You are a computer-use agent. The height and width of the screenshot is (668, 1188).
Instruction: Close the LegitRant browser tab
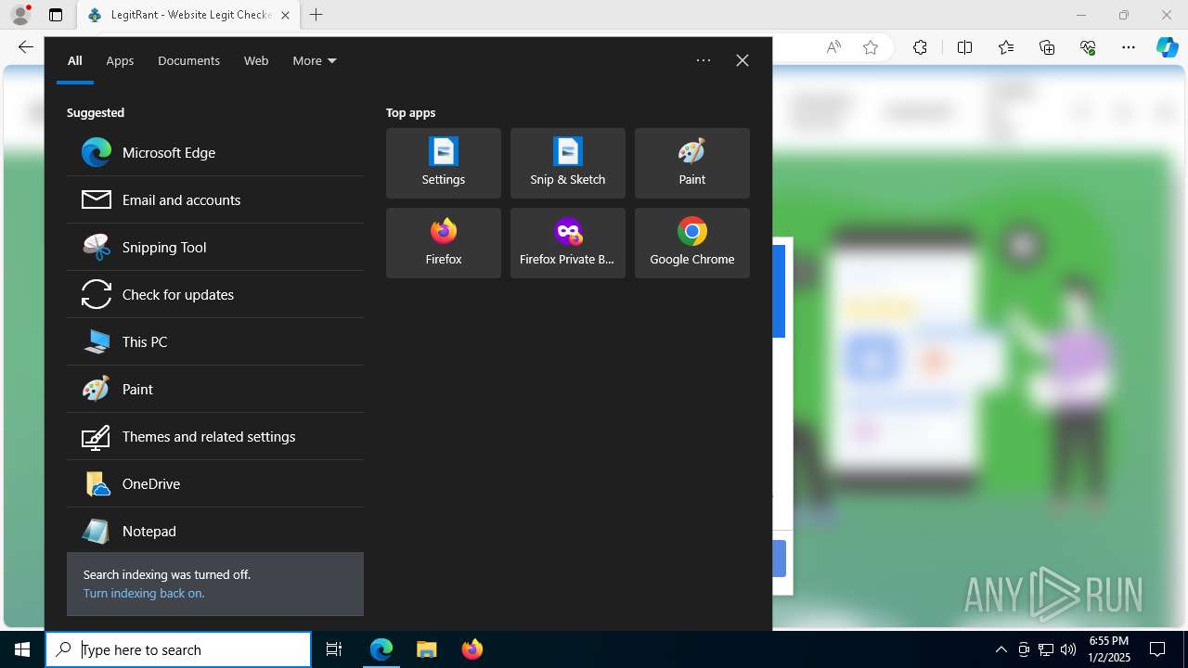[x=285, y=15]
